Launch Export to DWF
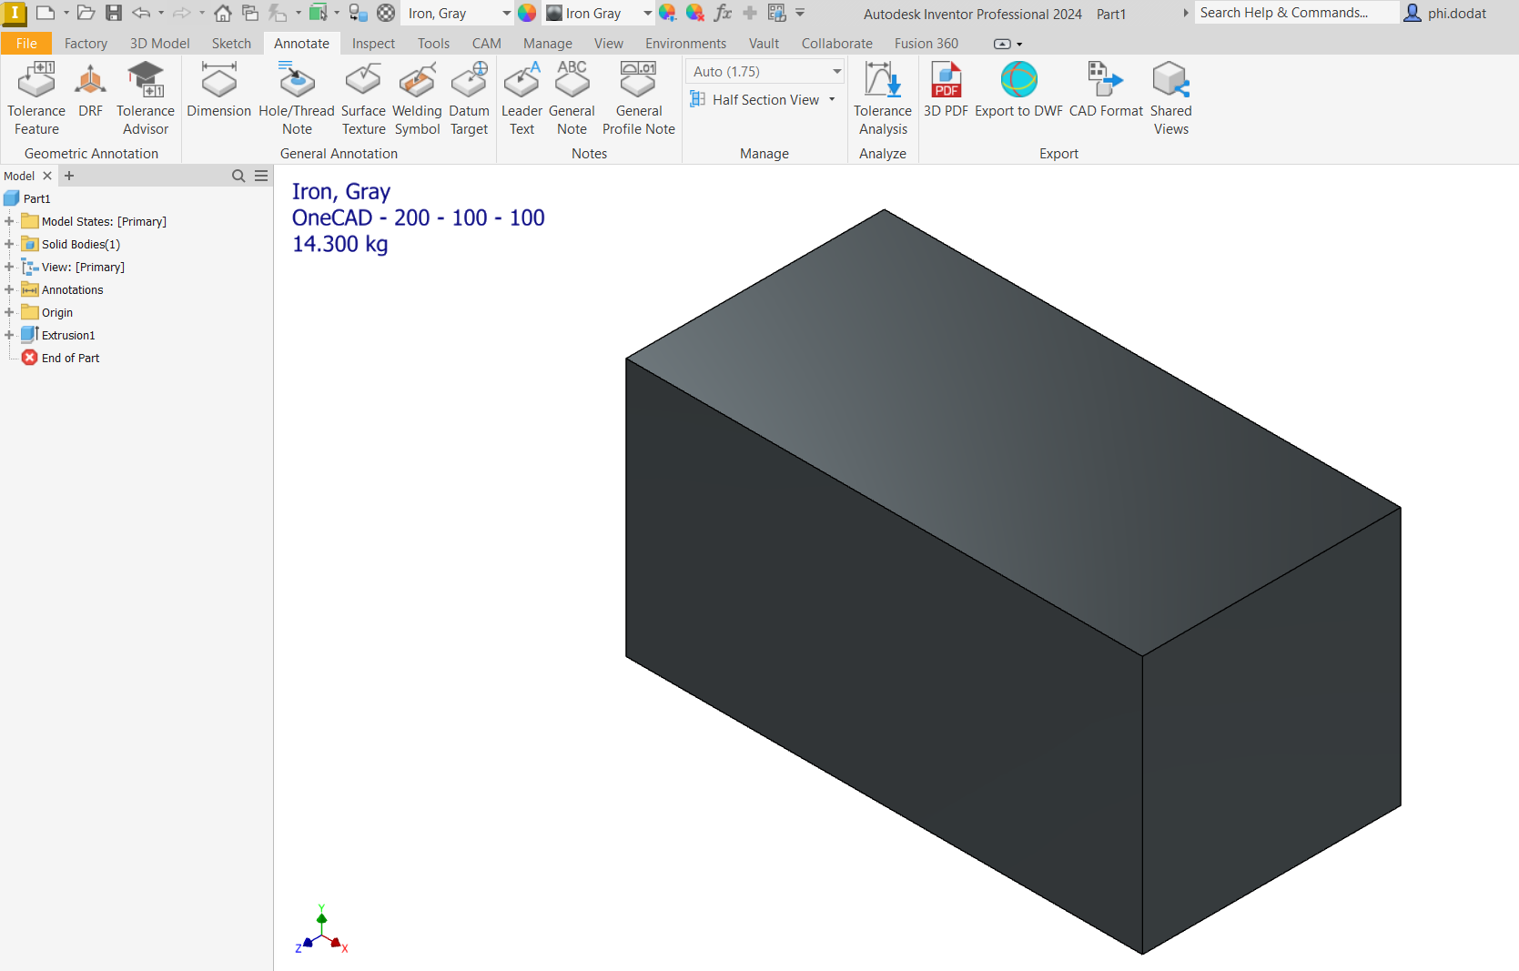This screenshot has width=1519, height=971. pos(1018,90)
